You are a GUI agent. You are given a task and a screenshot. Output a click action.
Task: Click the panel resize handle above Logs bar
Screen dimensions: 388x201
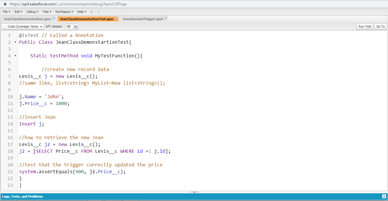(194, 192)
